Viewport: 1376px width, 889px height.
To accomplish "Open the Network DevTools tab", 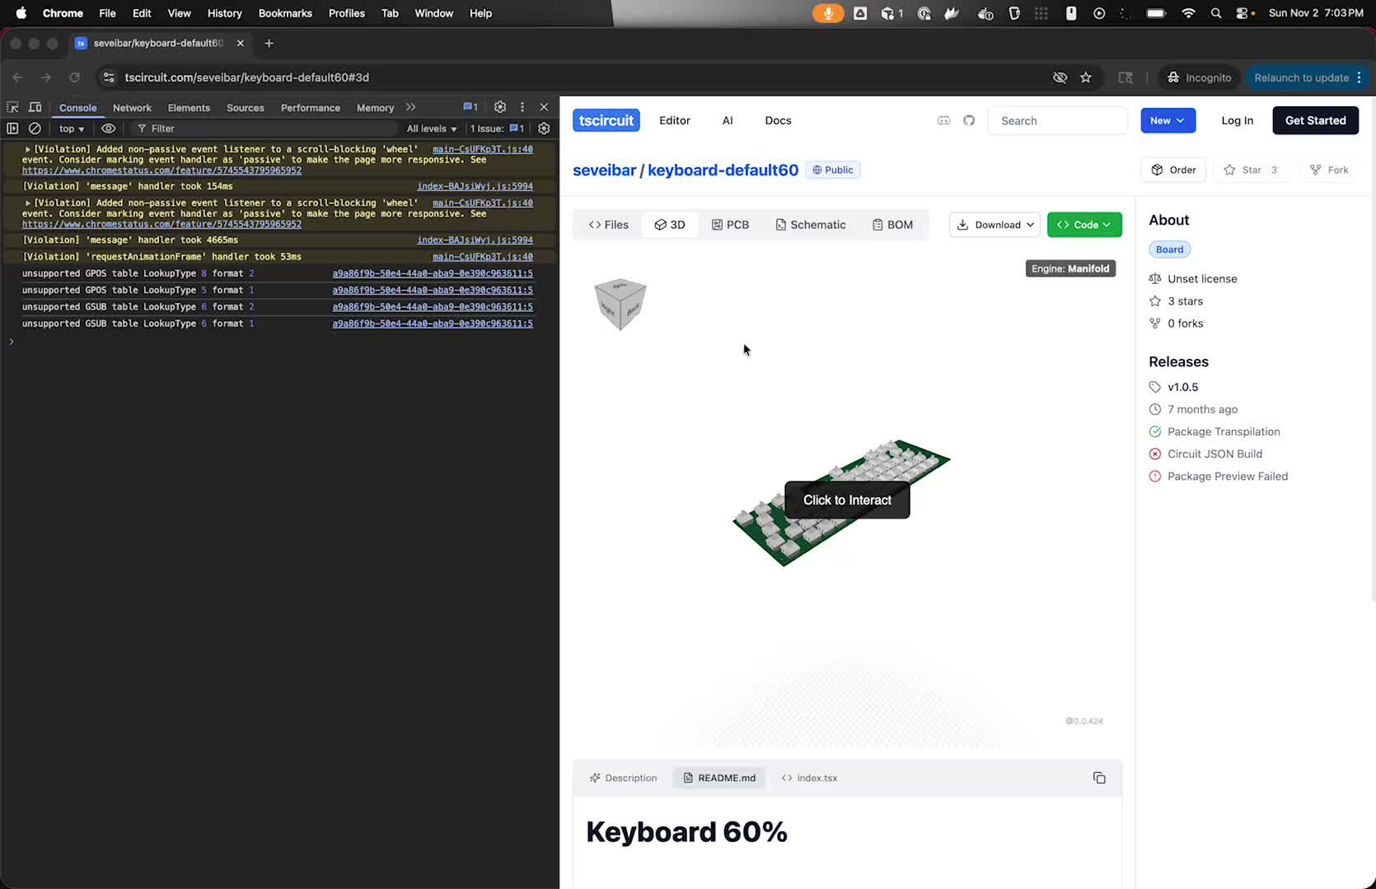I will tap(132, 108).
